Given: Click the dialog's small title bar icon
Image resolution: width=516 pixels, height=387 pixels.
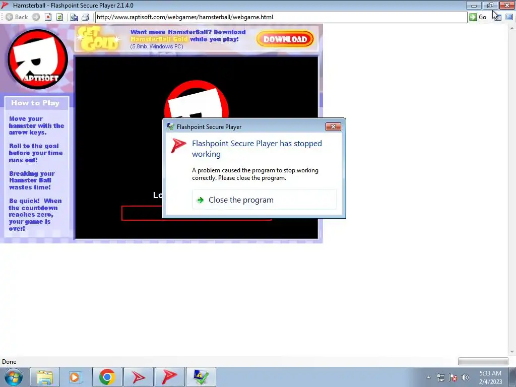Looking at the screenshot, I should (x=170, y=126).
